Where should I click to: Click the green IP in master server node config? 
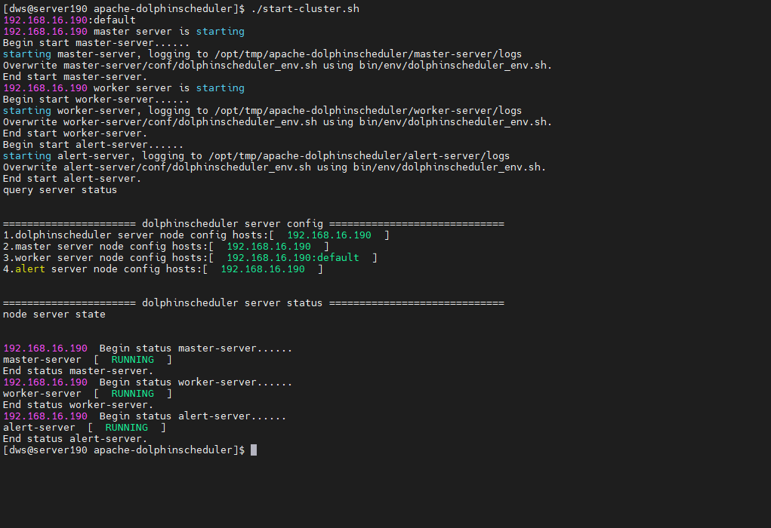pos(268,247)
